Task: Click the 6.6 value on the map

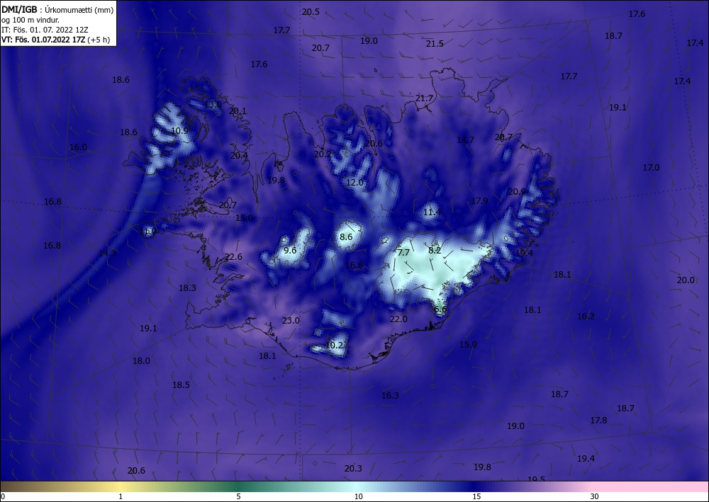Action: click(x=440, y=309)
